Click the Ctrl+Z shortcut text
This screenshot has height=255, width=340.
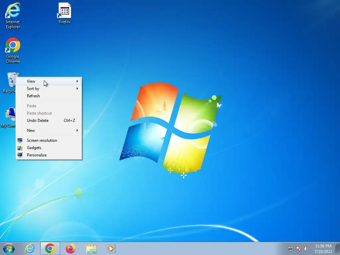69,121
